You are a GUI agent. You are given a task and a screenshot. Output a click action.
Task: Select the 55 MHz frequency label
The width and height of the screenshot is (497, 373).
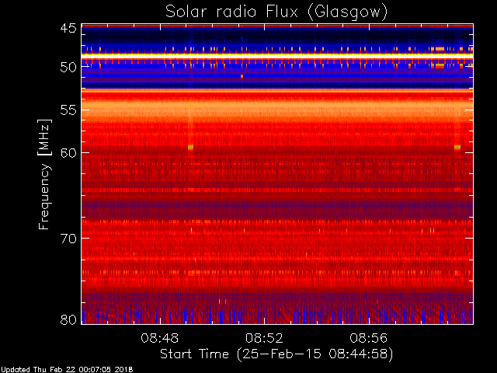click(68, 110)
